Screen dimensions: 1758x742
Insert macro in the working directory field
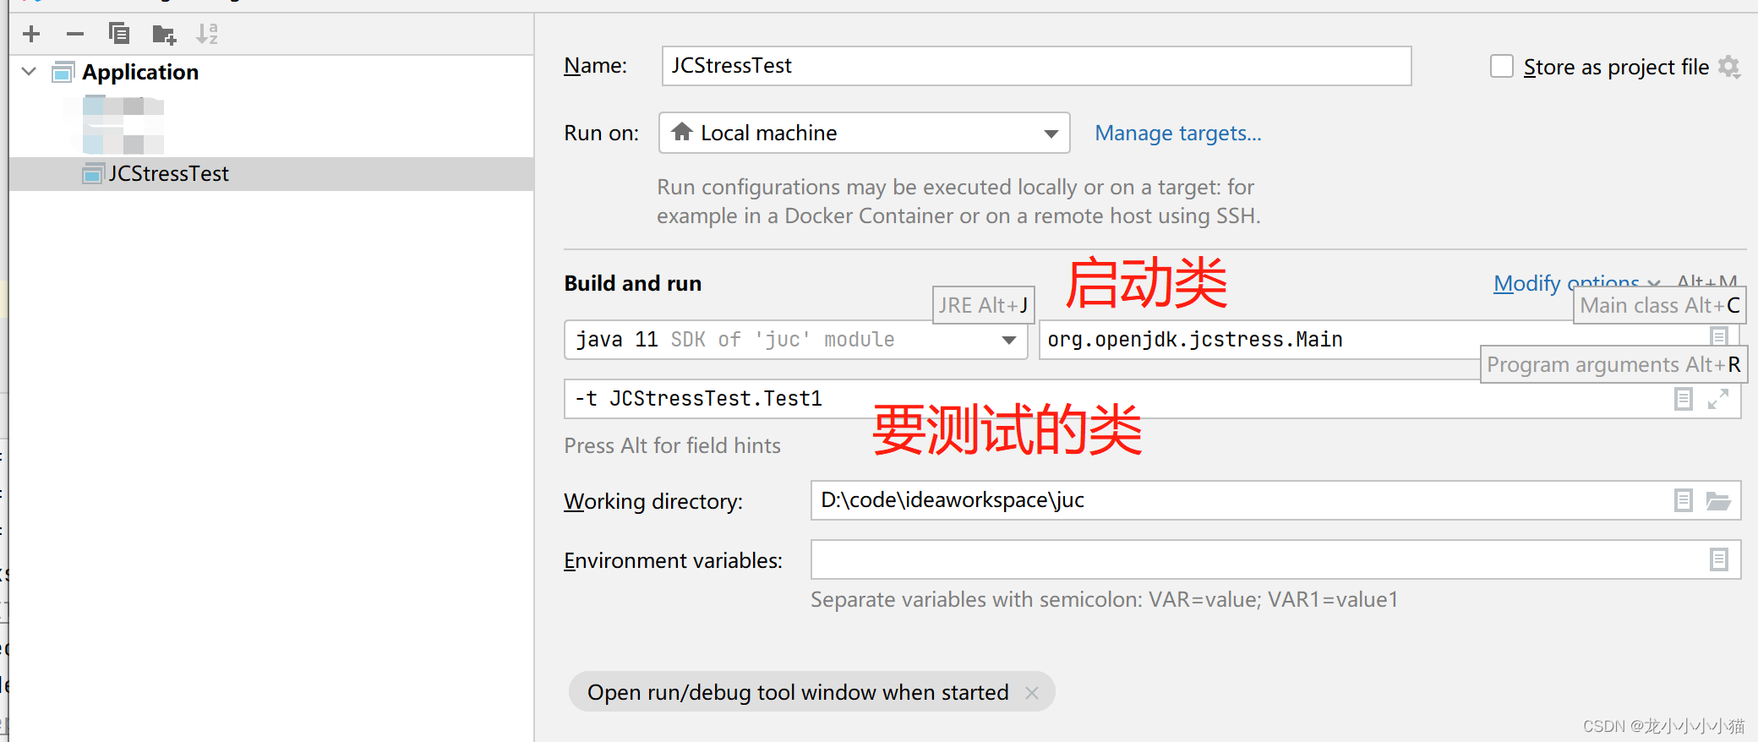click(1684, 501)
